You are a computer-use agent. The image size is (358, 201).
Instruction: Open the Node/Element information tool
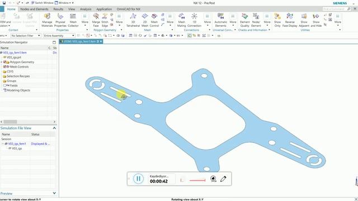tap(256, 20)
